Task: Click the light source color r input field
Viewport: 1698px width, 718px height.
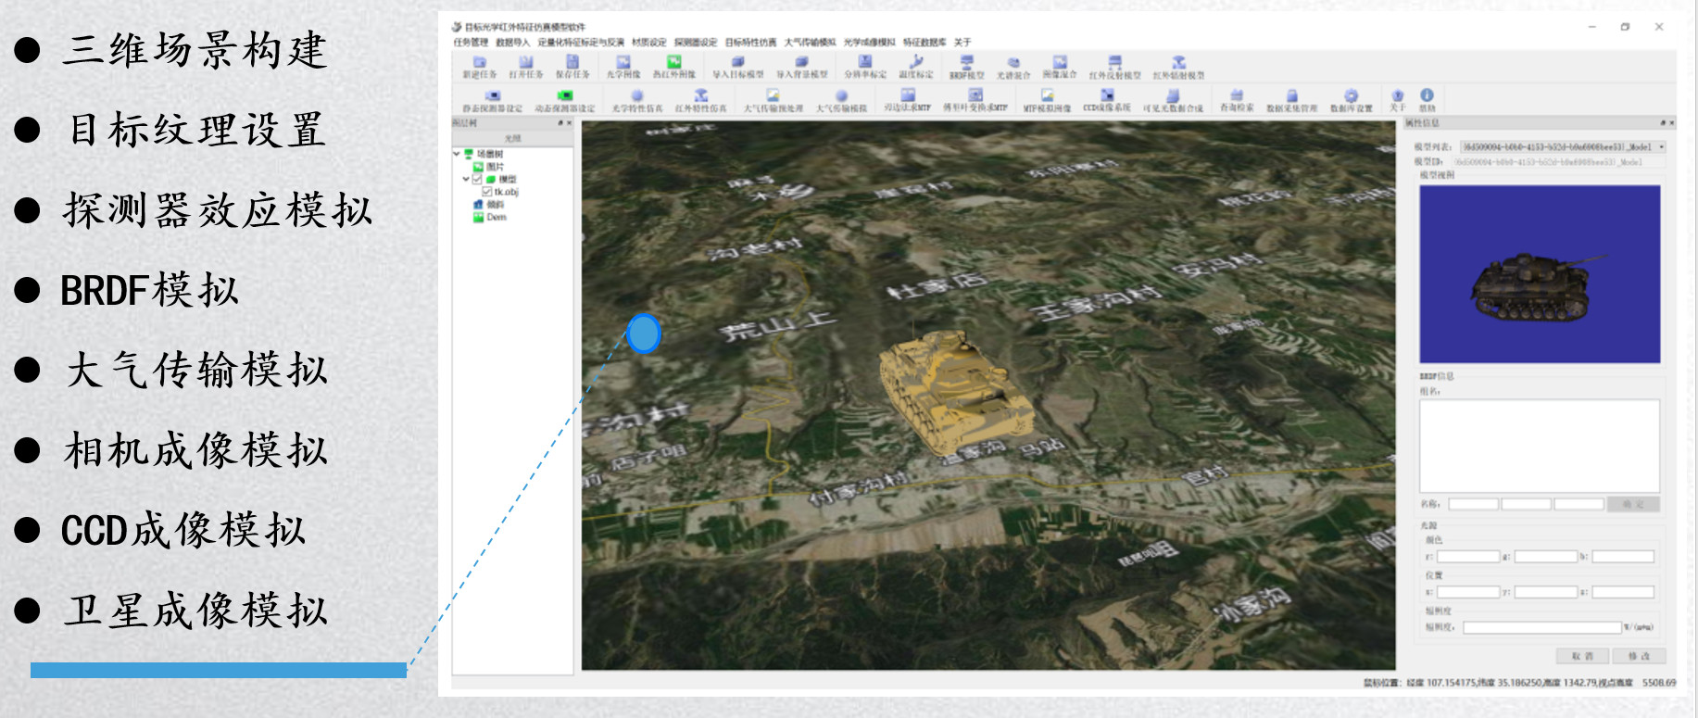Action: [1468, 557]
